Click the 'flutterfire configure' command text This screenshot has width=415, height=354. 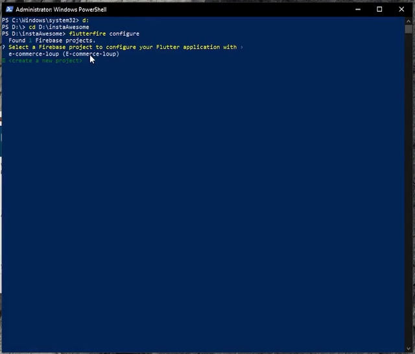click(x=104, y=34)
